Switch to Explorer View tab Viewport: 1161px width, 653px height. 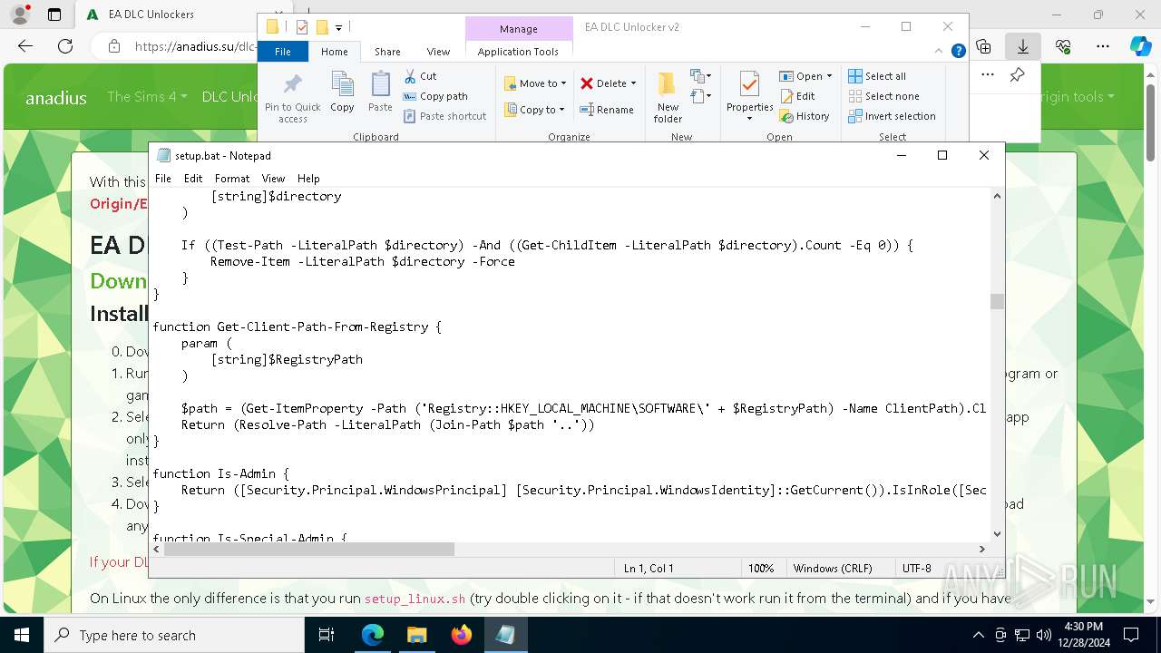(x=438, y=52)
